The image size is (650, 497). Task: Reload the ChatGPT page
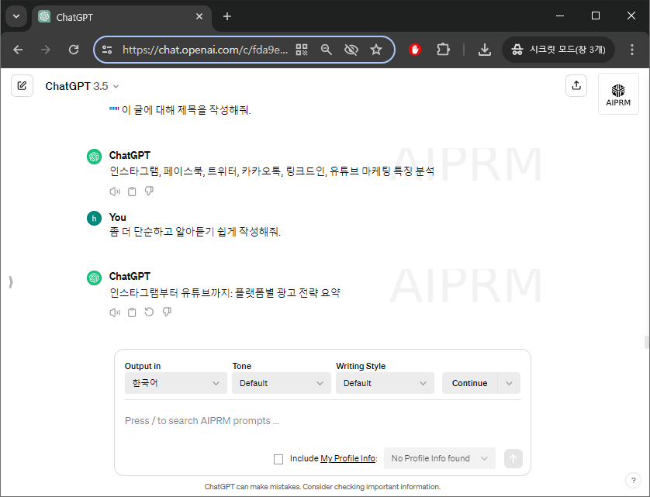(74, 50)
